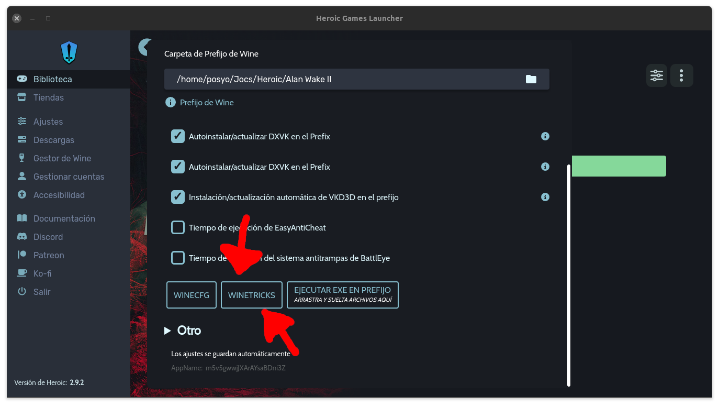The height and width of the screenshot is (406, 719).
Task: Click the info icon next to Prefijo de Wine
Action: [170, 103]
